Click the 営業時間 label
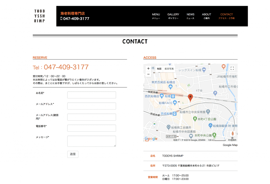270x184 pixels. point(153,177)
